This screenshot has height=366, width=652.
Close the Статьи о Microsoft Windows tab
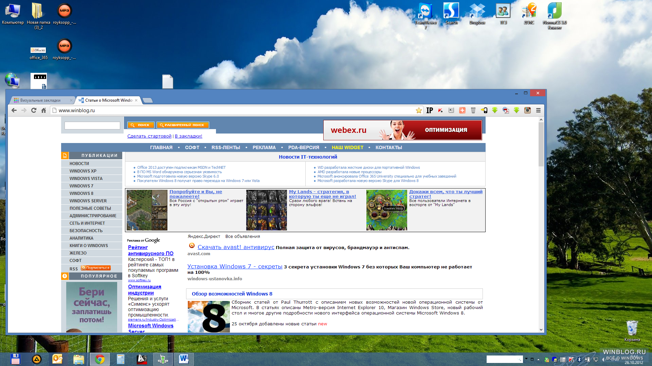pos(136,100)
